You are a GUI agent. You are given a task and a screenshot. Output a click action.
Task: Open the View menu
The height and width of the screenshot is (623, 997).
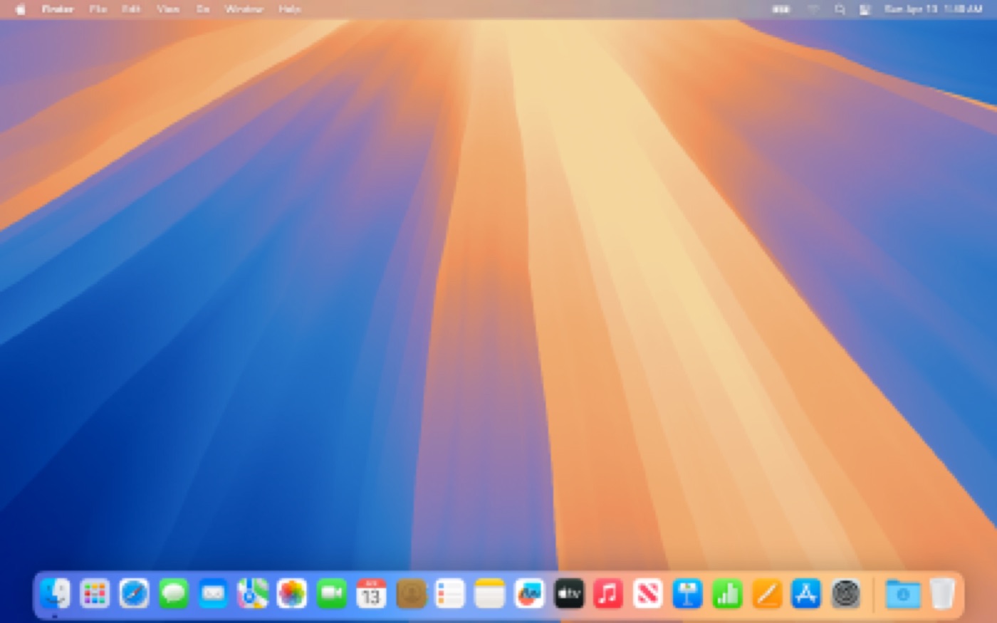point(168,9)
